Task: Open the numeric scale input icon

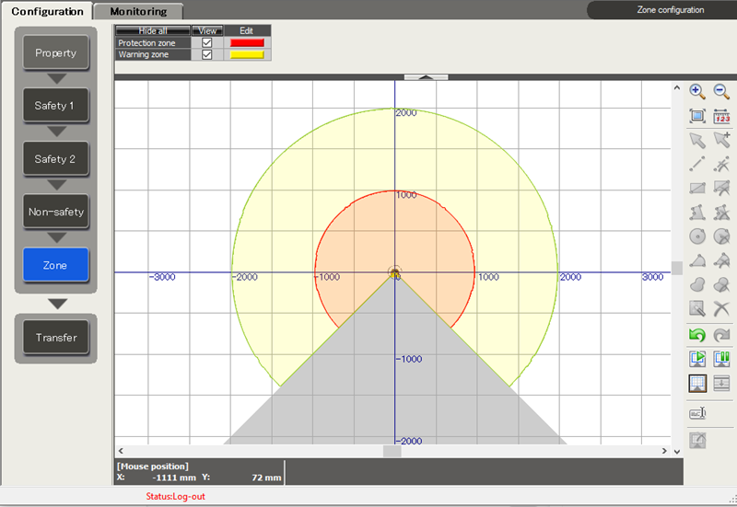Action: (721, 116)
